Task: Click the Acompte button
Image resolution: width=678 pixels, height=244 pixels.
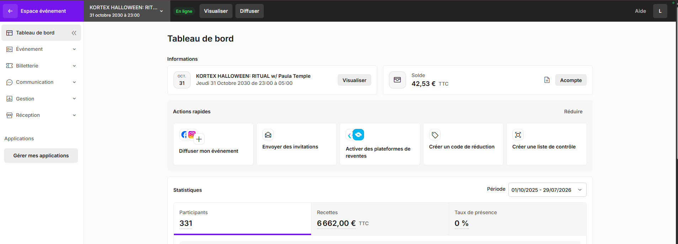Action: click(571, 80)
